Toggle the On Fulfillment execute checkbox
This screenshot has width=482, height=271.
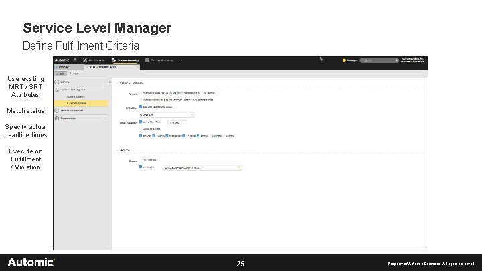pos(141,160)
